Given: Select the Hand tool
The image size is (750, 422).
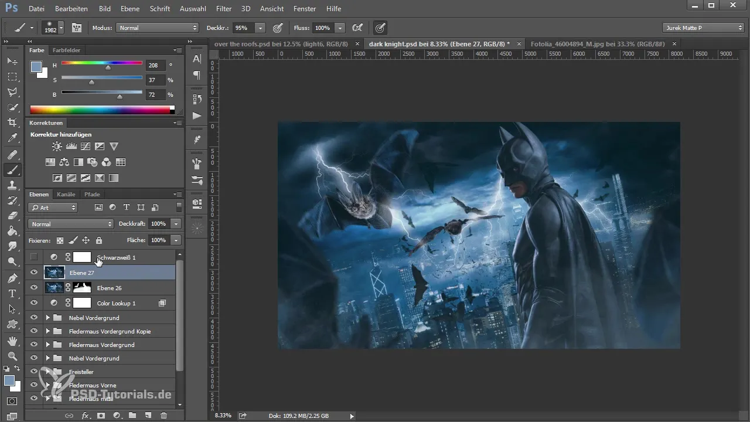Looking at the screenshot, I should [x=12, y=341].
